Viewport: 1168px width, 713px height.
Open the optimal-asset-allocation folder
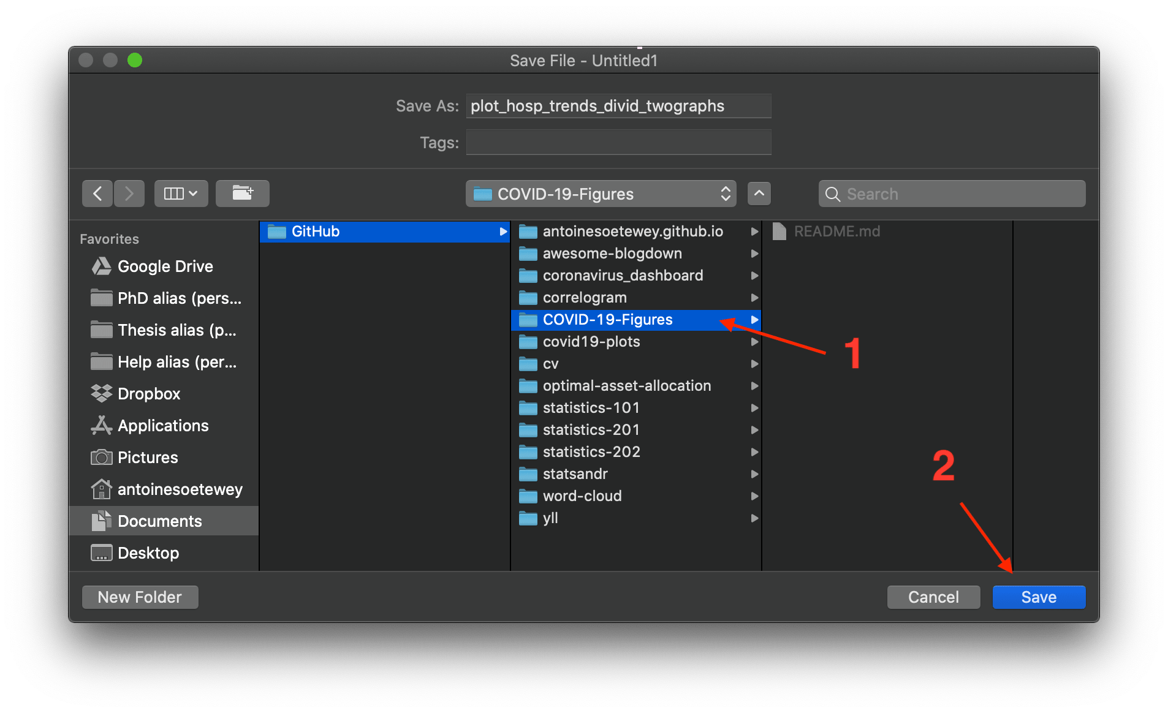636,386
